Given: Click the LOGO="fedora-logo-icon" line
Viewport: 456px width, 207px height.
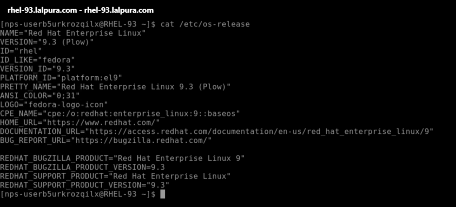Looking at the screenshot, I should [54, 105].
